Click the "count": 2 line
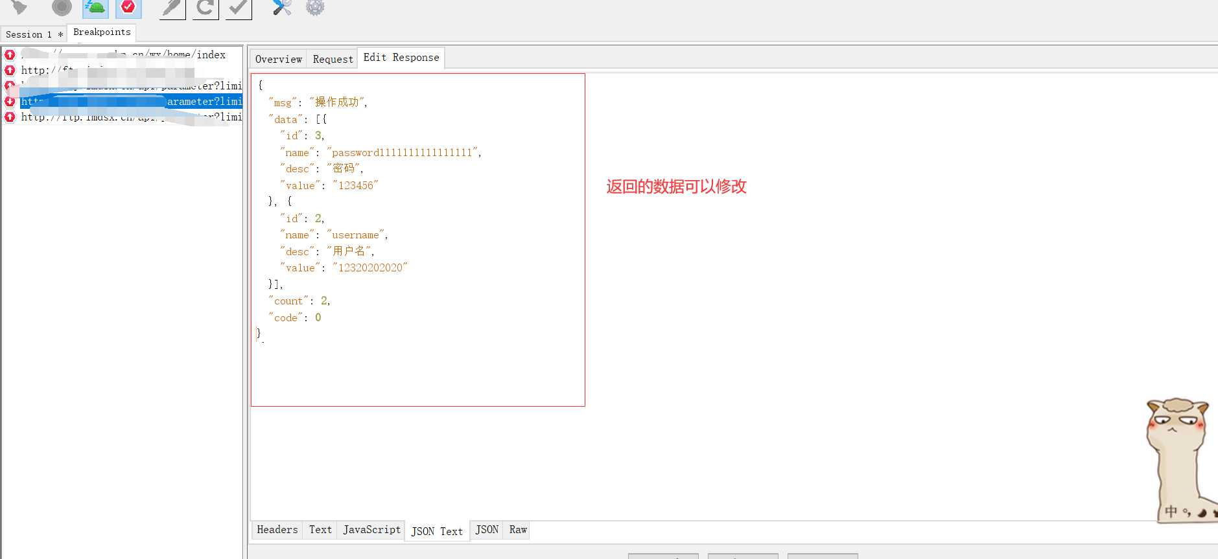Viewport: 1218px width, 559px height. (x=299, y=301)
